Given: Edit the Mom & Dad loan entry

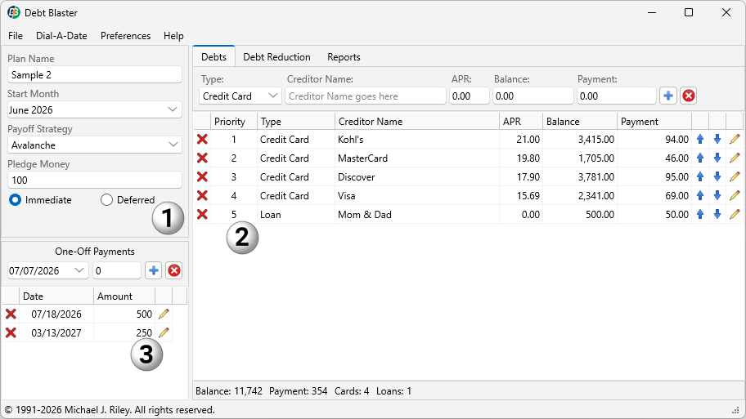Looking at the screenshot, I should tap(735, 214).
